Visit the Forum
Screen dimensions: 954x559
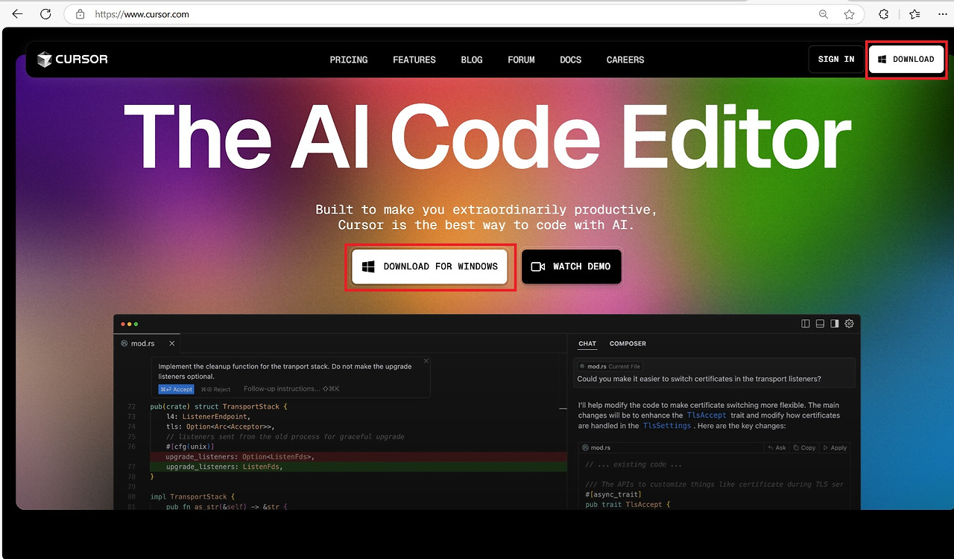(521, 60)
